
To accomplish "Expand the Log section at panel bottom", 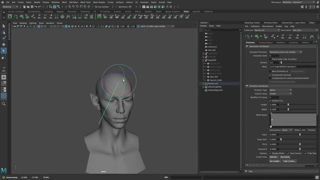I will click(246, 171).
